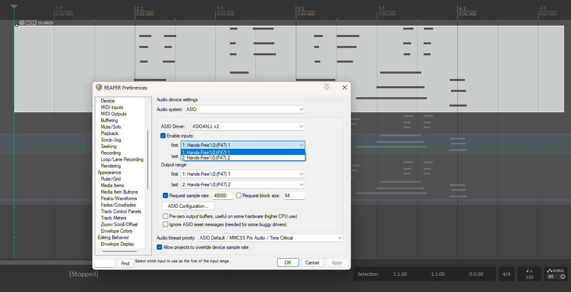Viewport: 571px width, 292px height.
Task: Enable Ignore ASIO reset messages option
Action: (x=166, y=224)
